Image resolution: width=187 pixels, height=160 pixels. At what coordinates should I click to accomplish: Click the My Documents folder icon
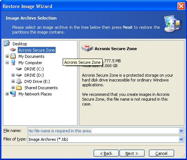pyautogui.click(x=13, y=56)
